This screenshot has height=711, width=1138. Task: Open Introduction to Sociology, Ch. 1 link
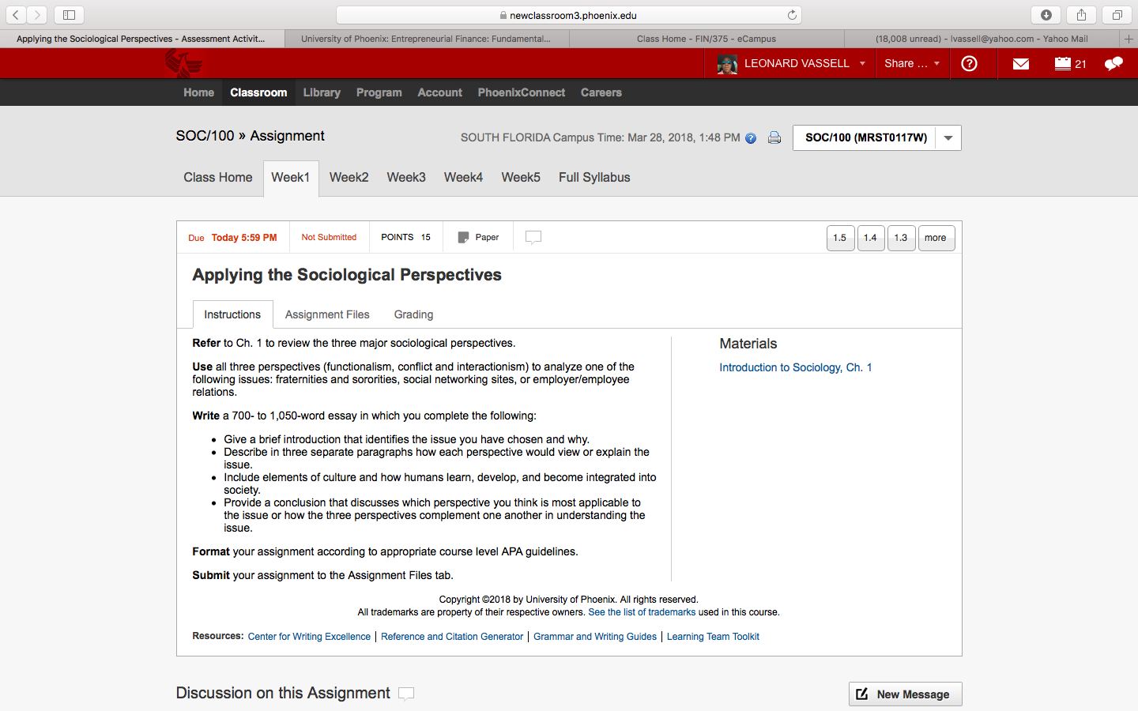796,367
